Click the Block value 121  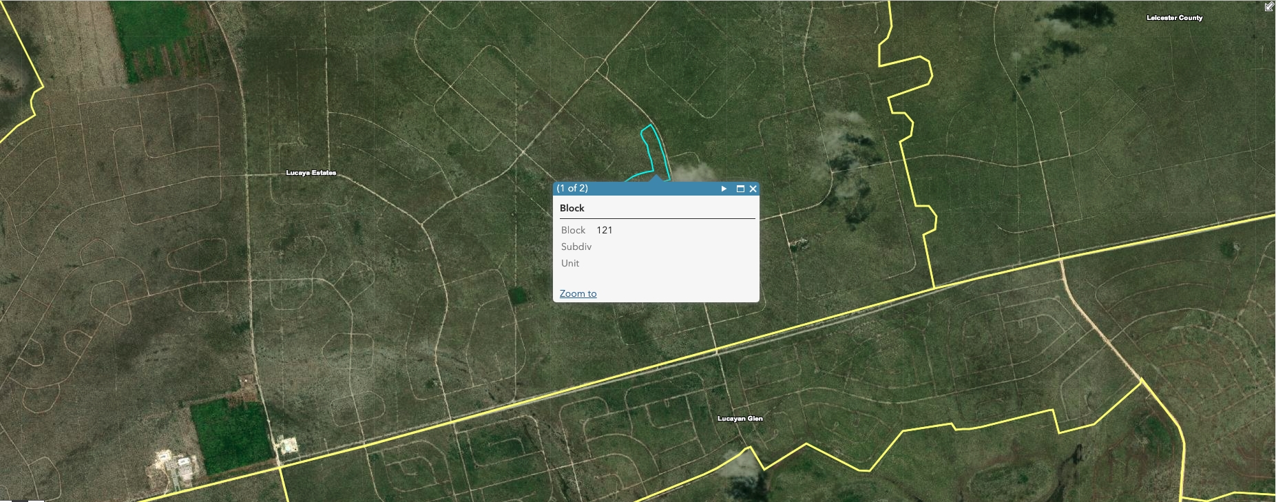pyautogui.click(x=604, y=230)
